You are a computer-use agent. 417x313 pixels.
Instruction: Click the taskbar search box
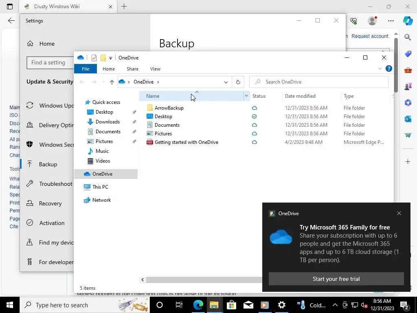pos(85,305)
